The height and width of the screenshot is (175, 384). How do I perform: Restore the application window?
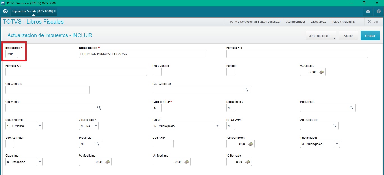click(x=364, y=3)
